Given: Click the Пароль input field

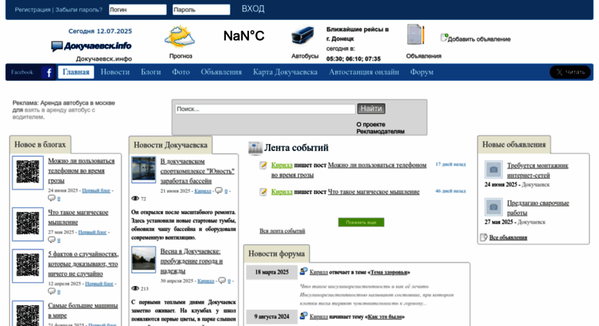Looking at the screenshot, I should (x=201, y=9).
